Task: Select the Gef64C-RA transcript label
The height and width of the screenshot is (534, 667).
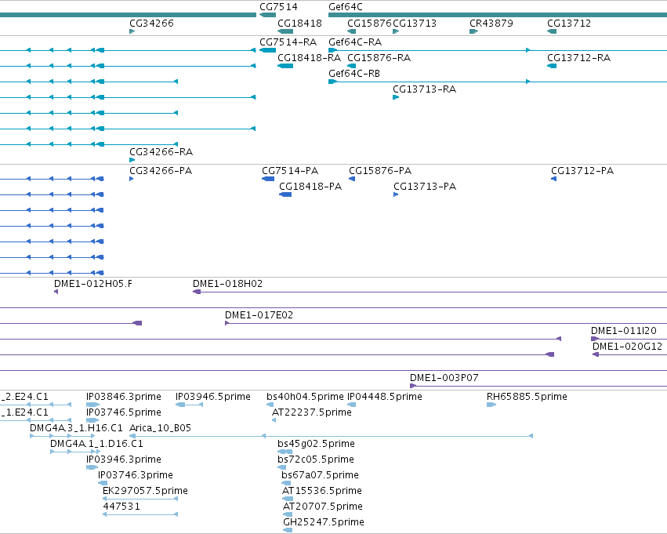Action: pyautogui.click(x=355, y=42)
